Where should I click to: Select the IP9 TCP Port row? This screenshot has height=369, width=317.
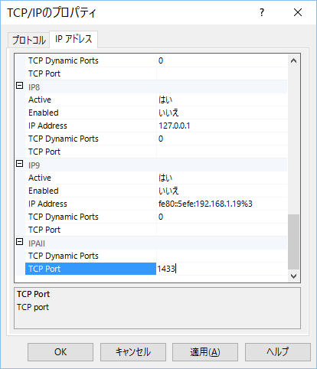click(x=156, y=230)
